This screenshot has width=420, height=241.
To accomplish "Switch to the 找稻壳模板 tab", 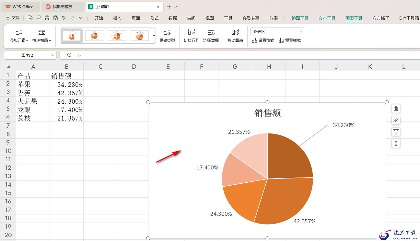I will [x=63, y=6].
